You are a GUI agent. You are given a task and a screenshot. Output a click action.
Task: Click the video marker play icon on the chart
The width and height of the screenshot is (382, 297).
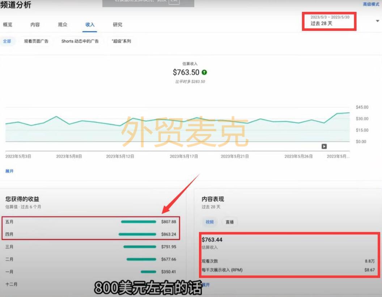(324, 147)
